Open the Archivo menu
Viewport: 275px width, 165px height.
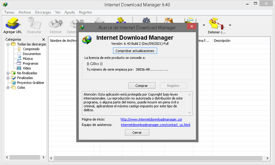tap(25, 12)
